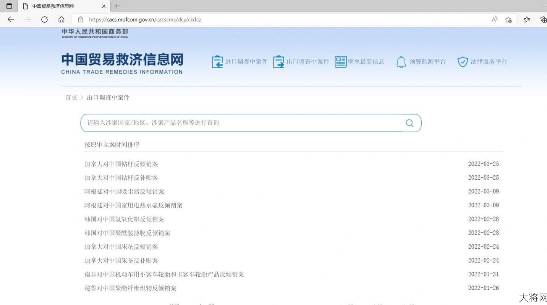Click the 出口调查中案件 icon
The image size is (547, 305).
tap(278, 62)
